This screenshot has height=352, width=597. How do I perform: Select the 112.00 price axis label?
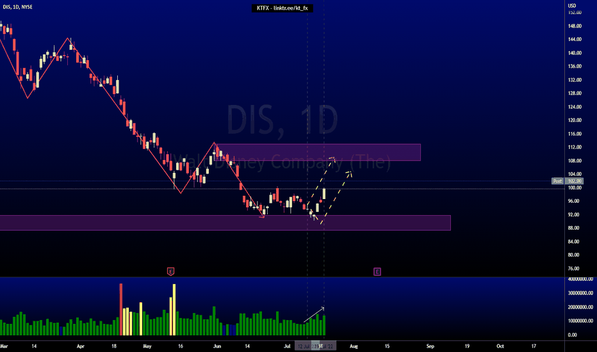pyautogui.click(x=575, y=147)
